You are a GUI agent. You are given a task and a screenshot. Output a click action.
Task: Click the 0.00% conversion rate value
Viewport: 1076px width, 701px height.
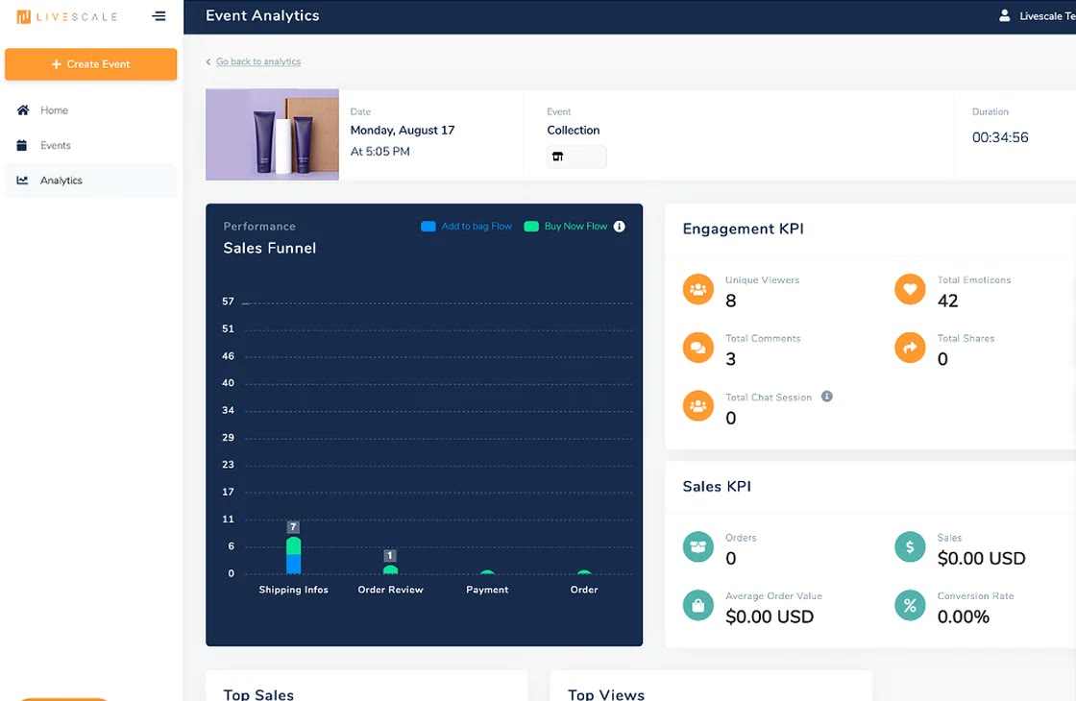pyautogui.click(x=964, y=616)
